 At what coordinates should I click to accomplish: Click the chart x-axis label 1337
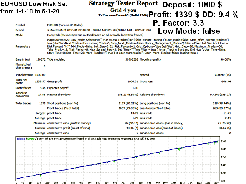click(216, 182)
